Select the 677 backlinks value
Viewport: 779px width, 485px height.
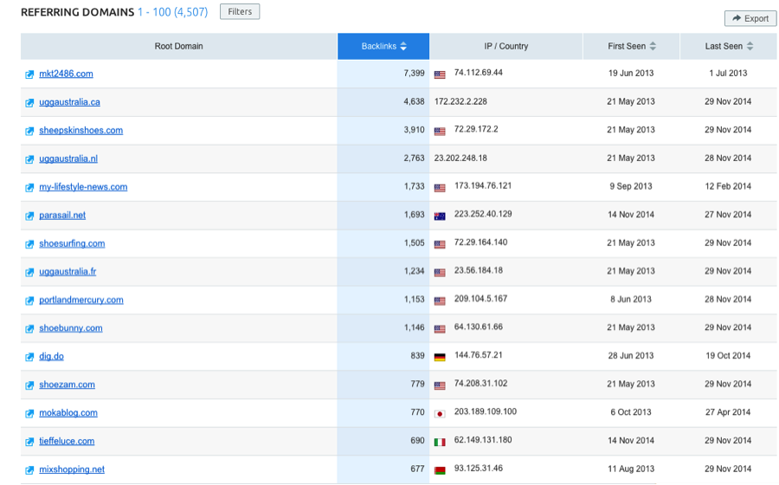[x=417, y=469]
